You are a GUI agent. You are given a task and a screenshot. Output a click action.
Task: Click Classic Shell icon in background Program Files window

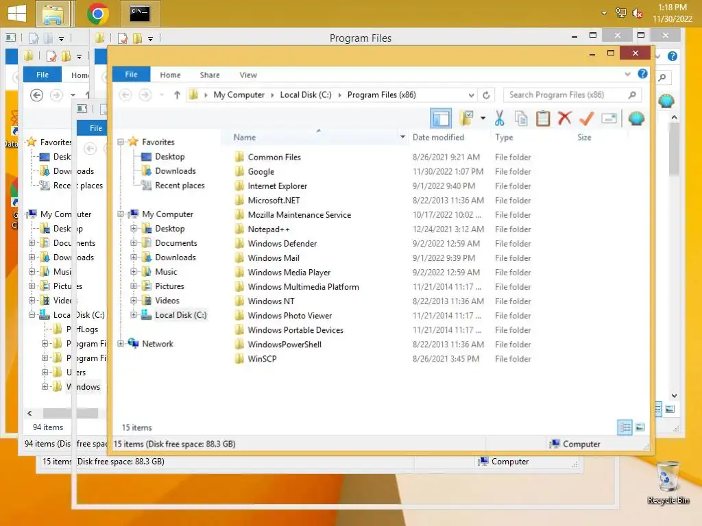pos(666,101)
